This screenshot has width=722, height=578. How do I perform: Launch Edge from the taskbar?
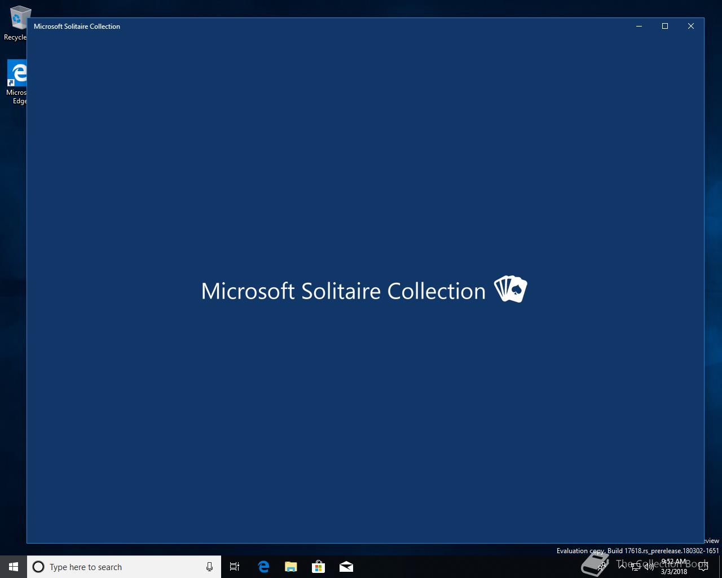coord(263,567)
